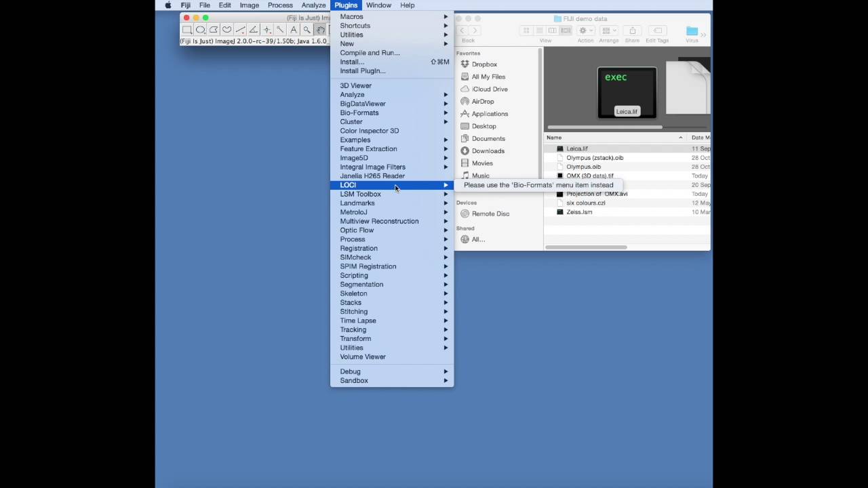The image size is (868, 488).
Task: Select the Freehand selection tool
Action: pos(226,30)
